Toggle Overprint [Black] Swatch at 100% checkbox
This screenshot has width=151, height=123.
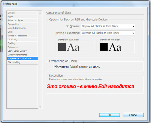(55, 67)
